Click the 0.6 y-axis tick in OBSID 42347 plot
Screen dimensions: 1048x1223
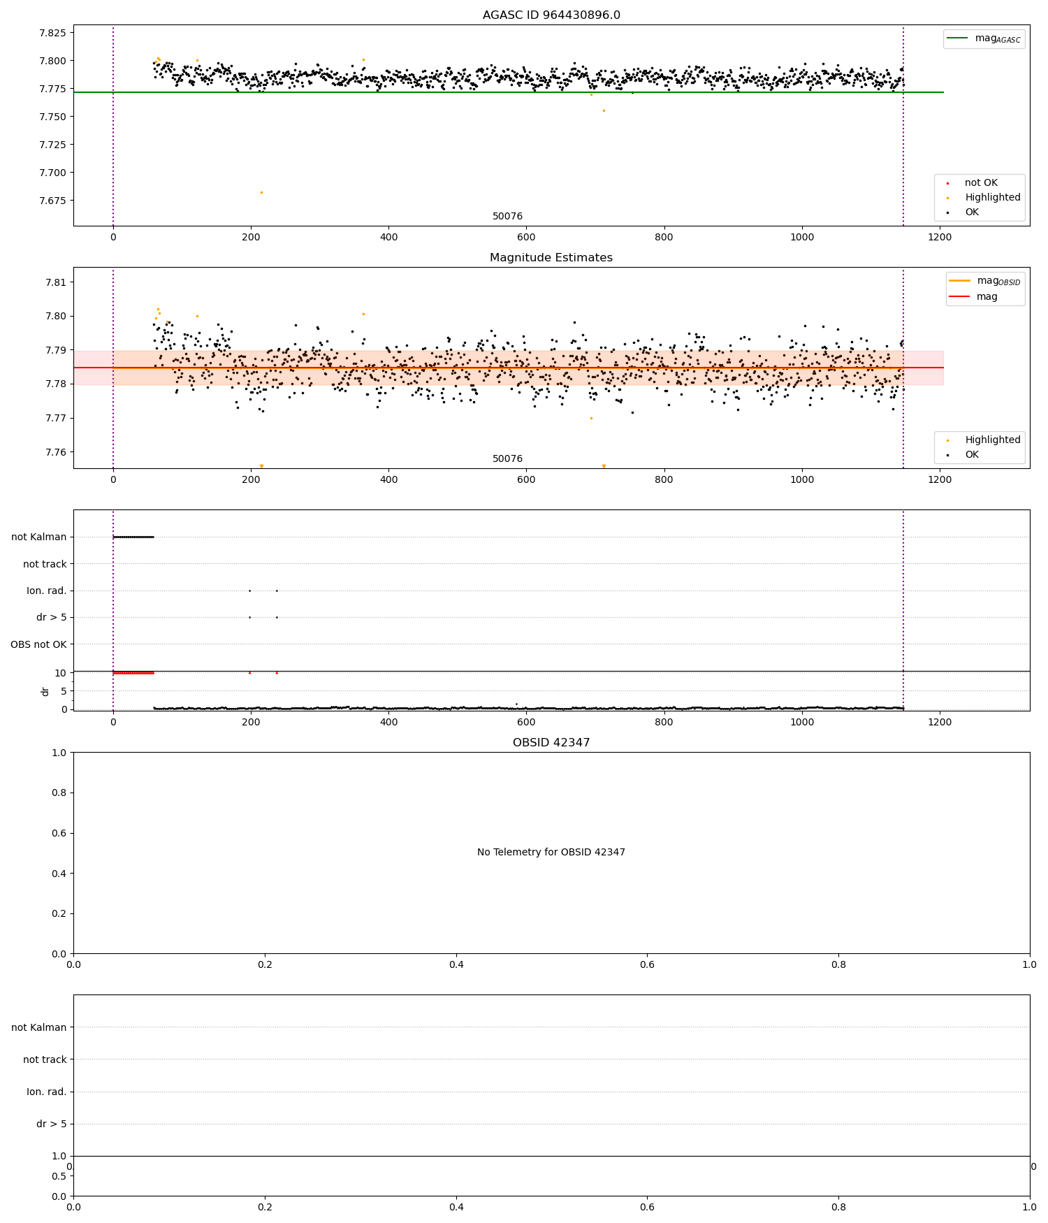[59, 833]
